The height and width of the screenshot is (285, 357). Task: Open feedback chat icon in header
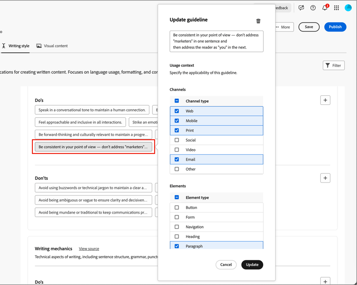coord(301,8)
